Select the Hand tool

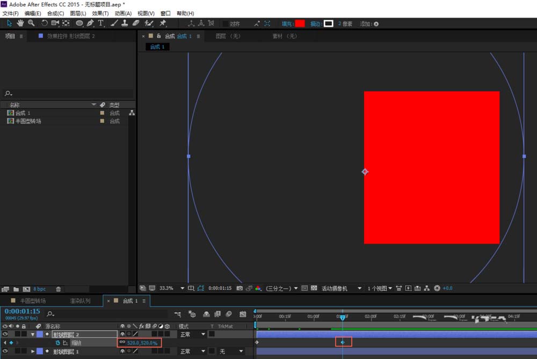[x=20, y=23]
